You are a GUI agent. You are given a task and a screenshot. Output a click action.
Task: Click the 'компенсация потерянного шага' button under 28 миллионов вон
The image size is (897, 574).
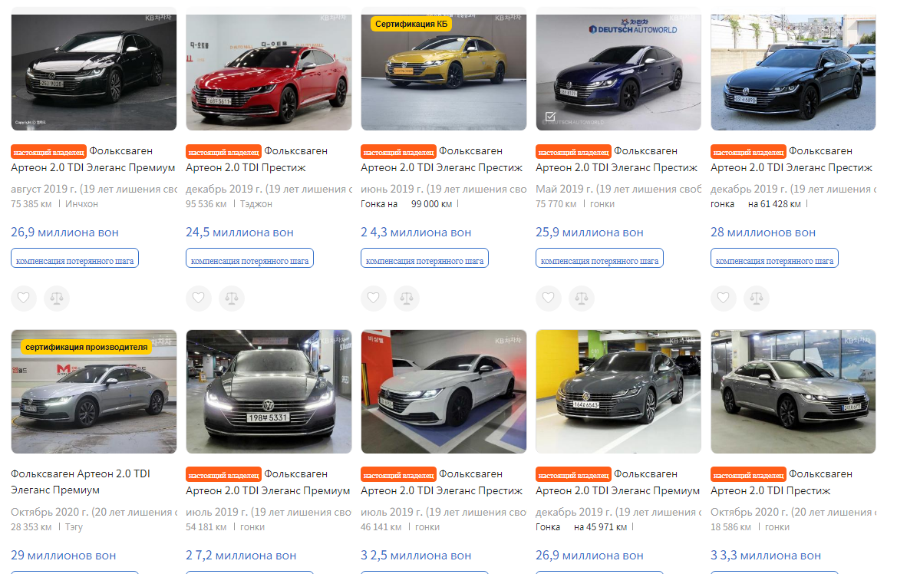click(x=775, y=258)
